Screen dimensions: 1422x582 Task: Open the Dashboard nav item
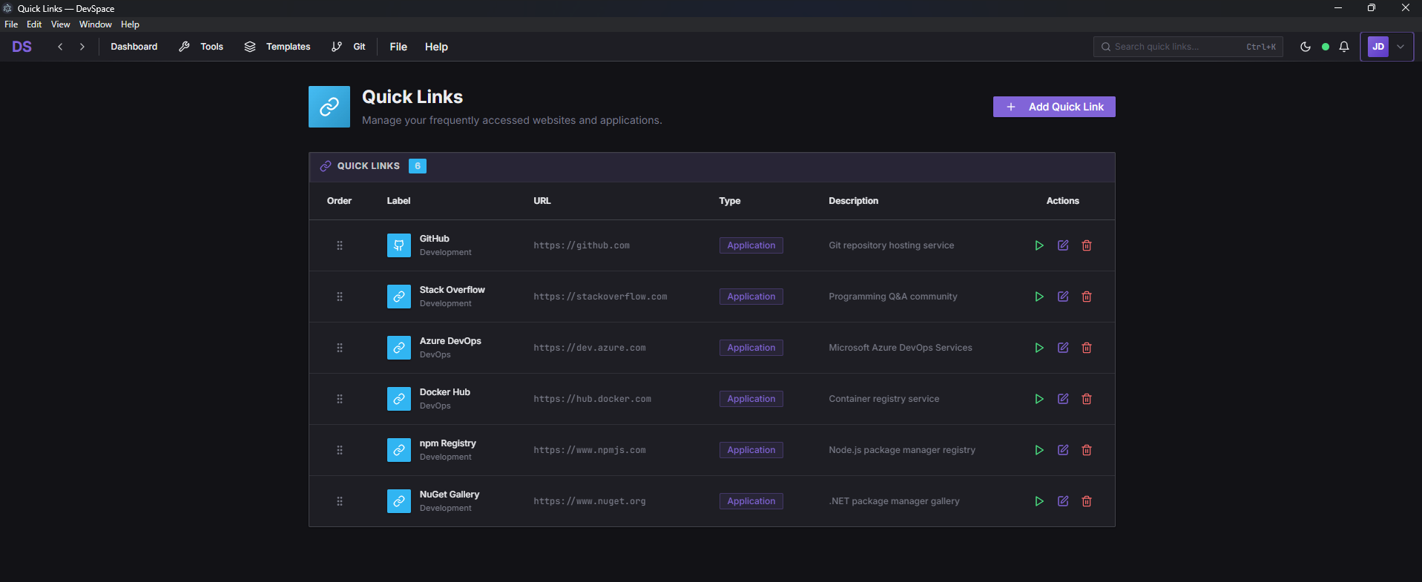click(134, 47)
